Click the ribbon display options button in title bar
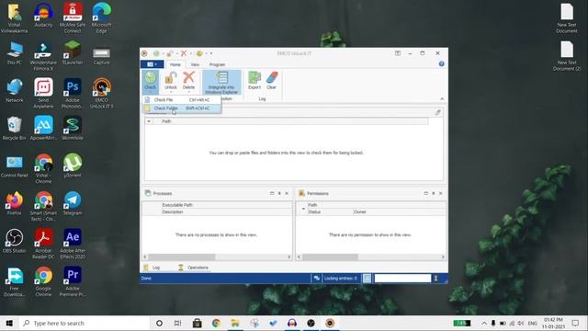 tap(398, 53)
